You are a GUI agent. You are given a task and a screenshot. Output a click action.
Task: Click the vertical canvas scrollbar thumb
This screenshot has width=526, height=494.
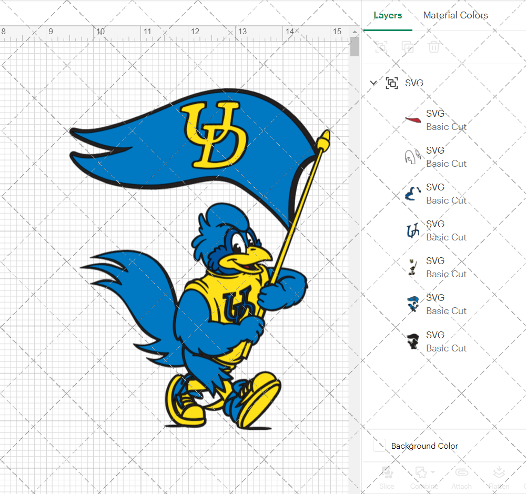[355, 47]
